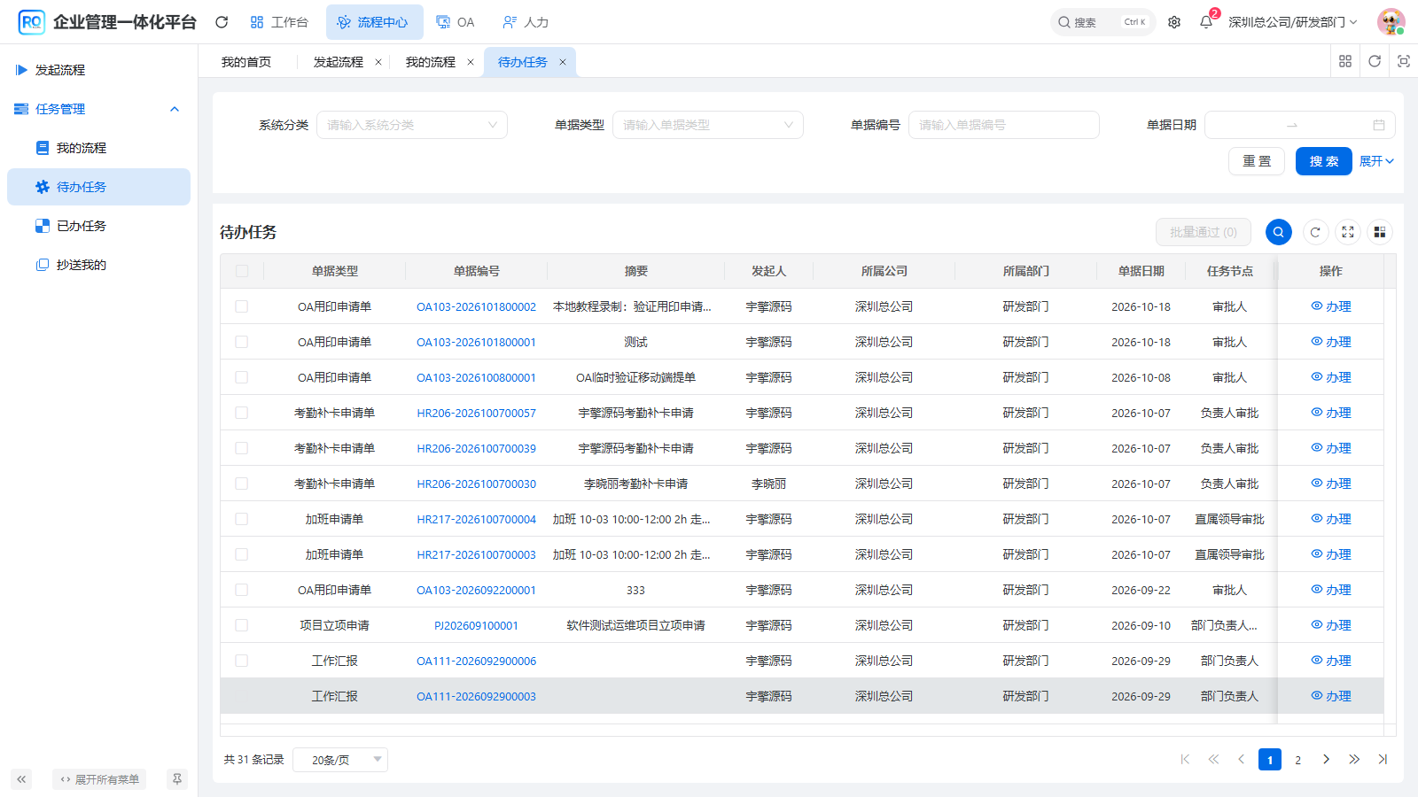Open the 20条/页 page size dropdown
Image resolution: width=1418 pixels, height=797 pixels.
pyautogui.click(x=340, y=760)
